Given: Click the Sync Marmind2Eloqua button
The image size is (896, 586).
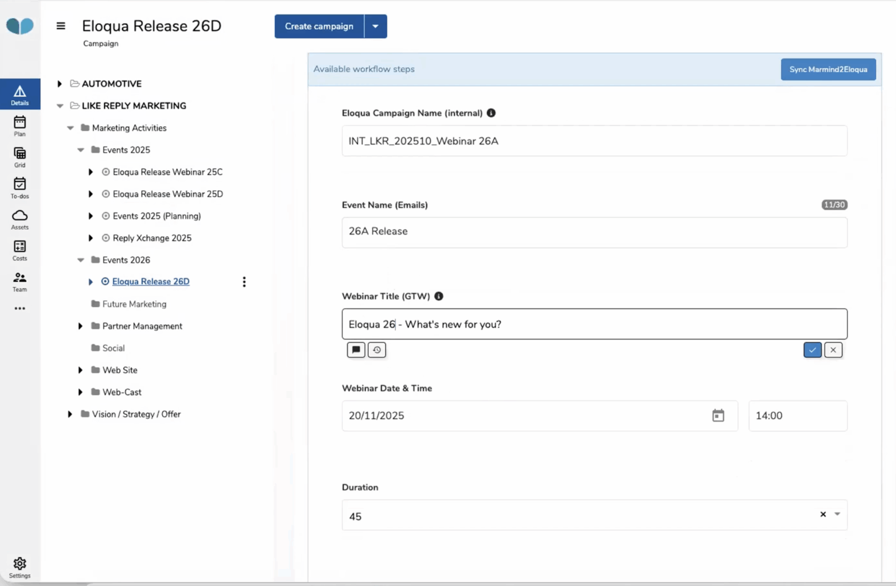Looking at the screenshot, I should click(828, 69).
